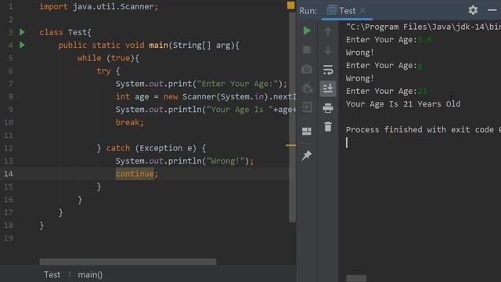Click the highlighted continue keyword
501x282 pixels.
pyautogui.click(x=135, y=174)
